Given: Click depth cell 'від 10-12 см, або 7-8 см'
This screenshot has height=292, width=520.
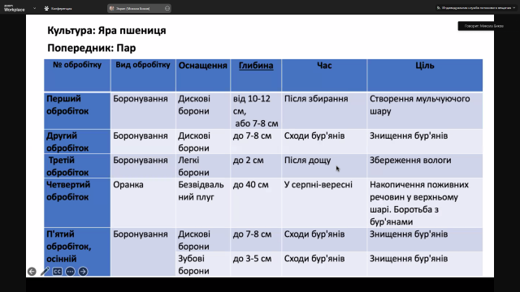Looking at the screenshot, I should pos(256,110).
